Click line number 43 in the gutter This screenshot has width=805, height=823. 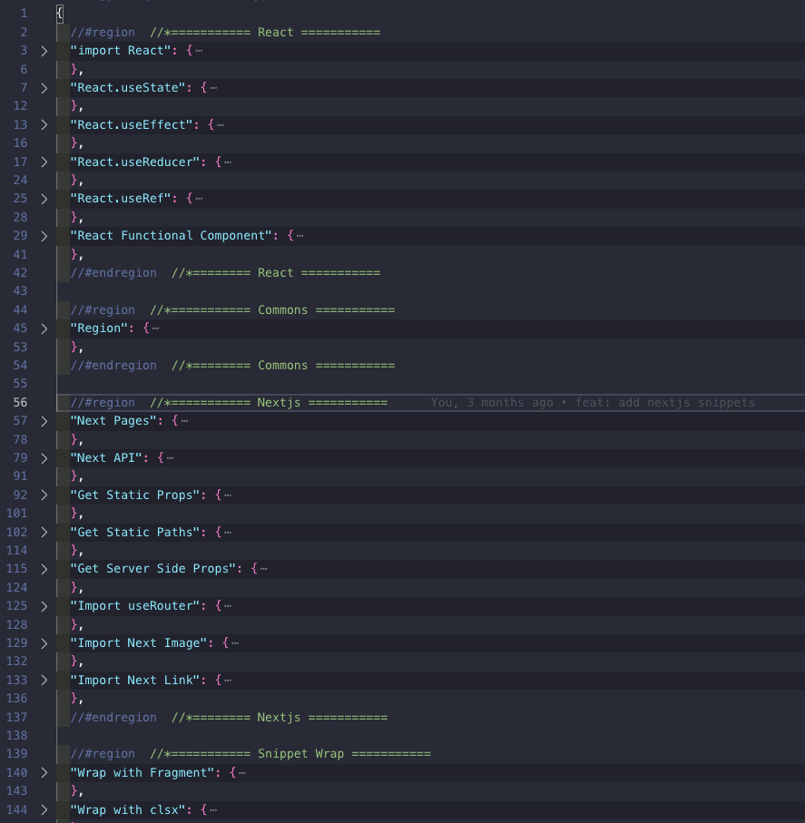20,290
